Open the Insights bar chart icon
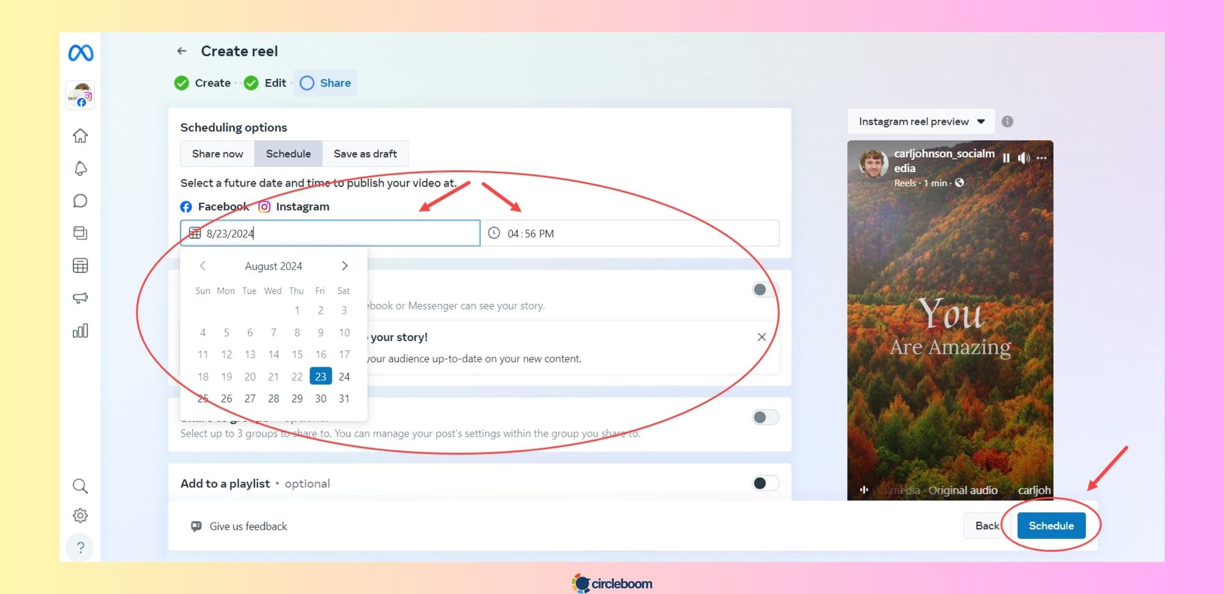 pyautogui.click(x=80, y=331)
